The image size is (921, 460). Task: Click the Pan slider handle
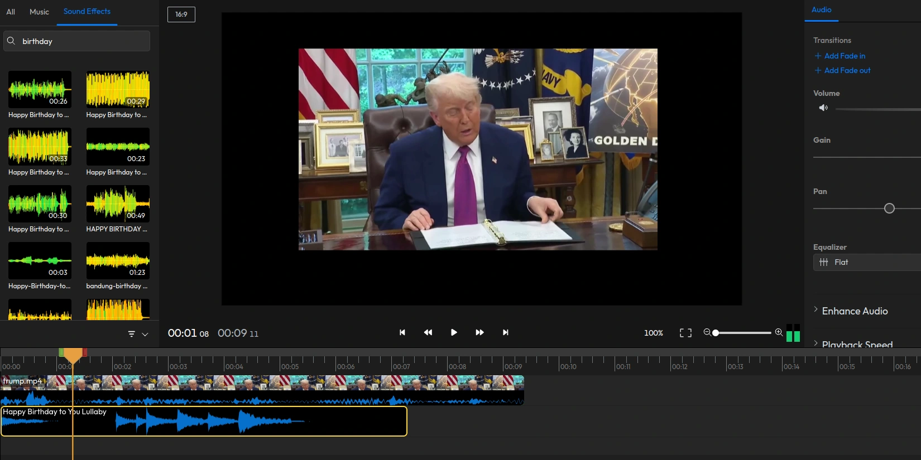[x=889, y=208]
